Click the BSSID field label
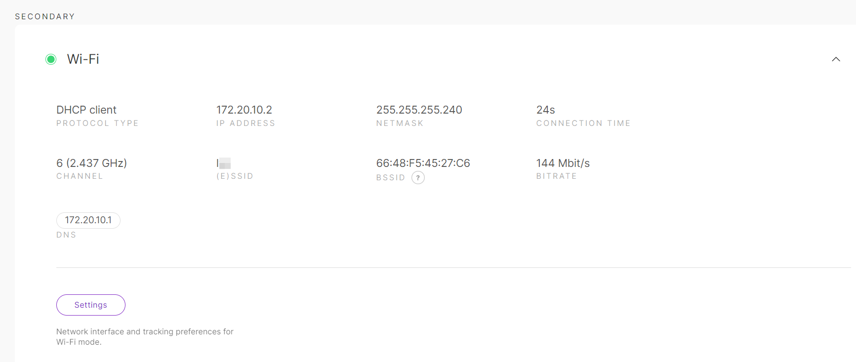Screen dimensions: 856x362 pyautogui.click(x=390, y=178)
